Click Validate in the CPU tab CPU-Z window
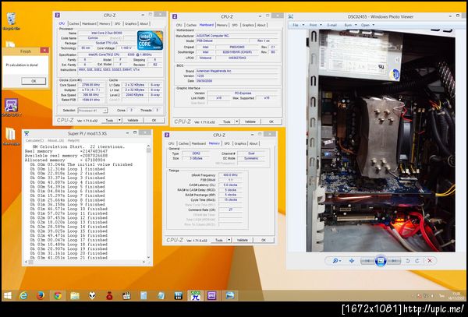Image resolution: width=468 pixels, height=317 pixels. pos(133,120)
